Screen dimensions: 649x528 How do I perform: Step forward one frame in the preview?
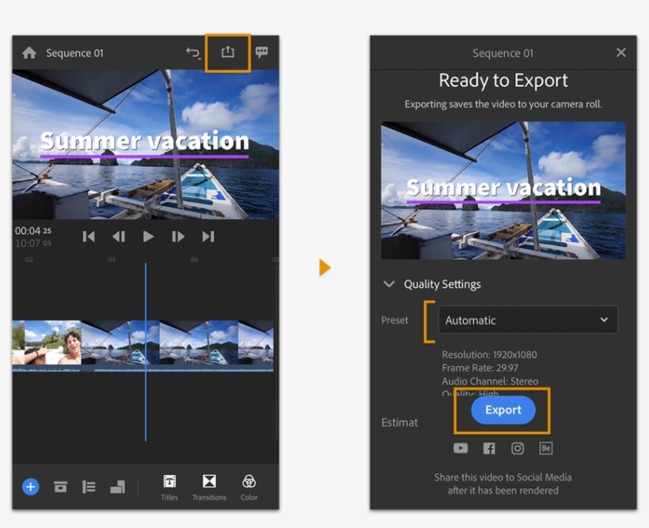pyautogui.click(x=178, y=236)
